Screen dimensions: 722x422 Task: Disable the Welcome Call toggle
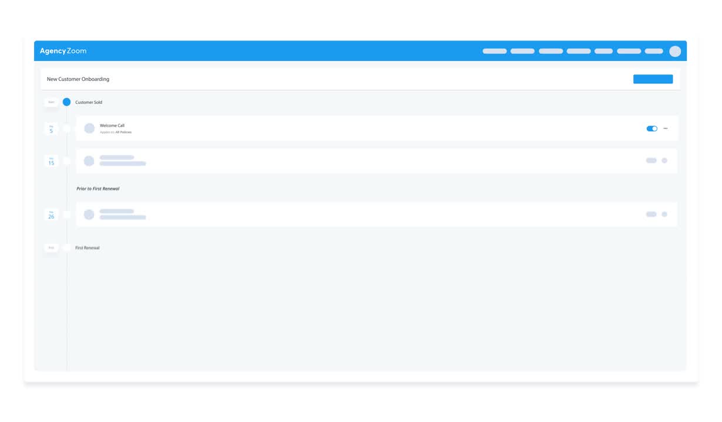point(652,128)
